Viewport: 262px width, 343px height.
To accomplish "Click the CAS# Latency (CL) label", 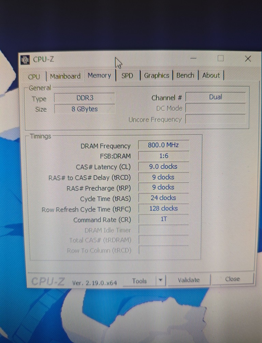I will [103, 167].
